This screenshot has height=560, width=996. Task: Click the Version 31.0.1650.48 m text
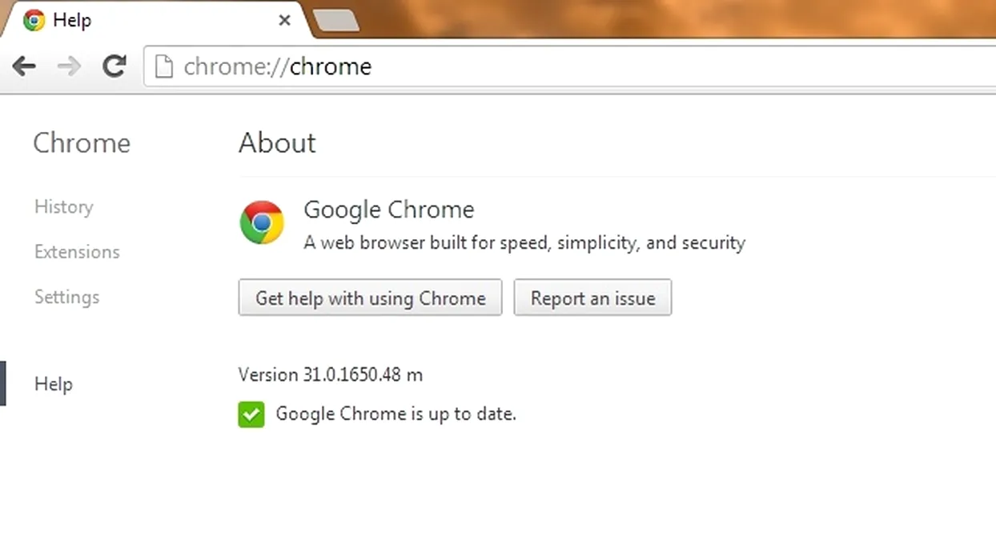(x=331, y=374)
